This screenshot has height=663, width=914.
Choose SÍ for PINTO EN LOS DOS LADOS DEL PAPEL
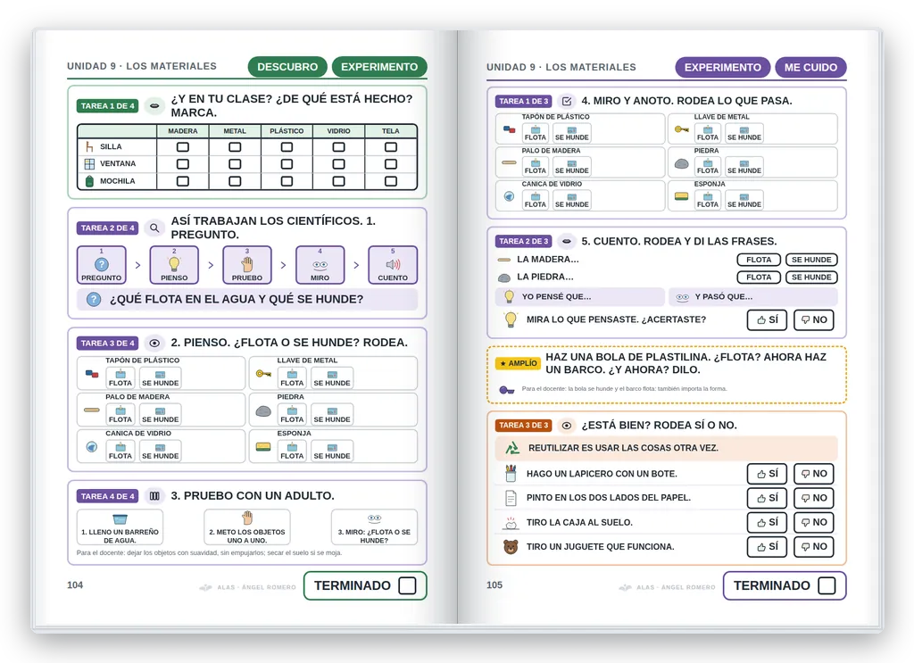[x=767, y=498]
